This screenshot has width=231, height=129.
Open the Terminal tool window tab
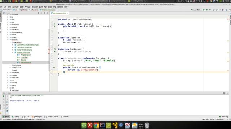[x=65, y=117]
